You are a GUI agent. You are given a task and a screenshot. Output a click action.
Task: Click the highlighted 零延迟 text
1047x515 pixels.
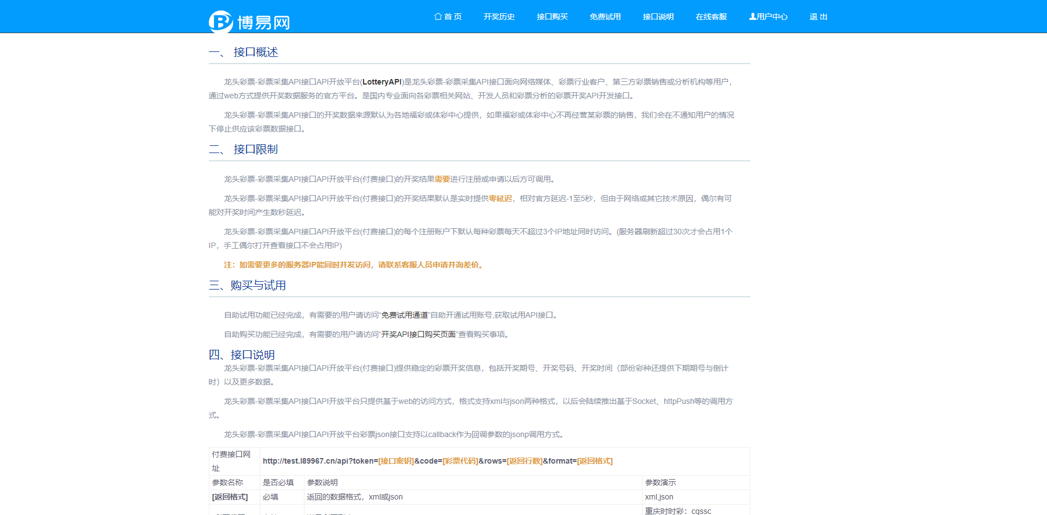(x=500, y=198)
